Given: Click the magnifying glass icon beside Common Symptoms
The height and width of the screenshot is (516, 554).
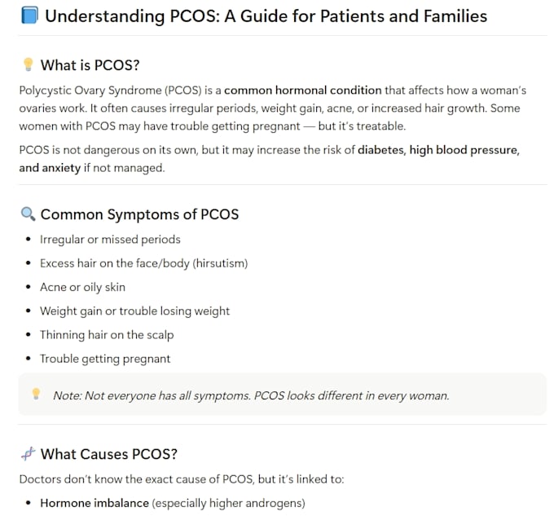Looking at the screenshot, I should click(x=28, y=214).
